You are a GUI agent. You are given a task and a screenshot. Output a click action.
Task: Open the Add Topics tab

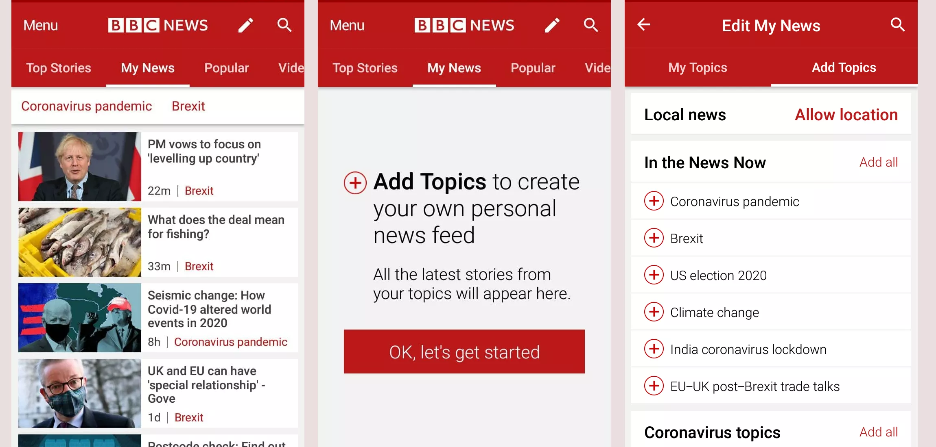[x=844, y=67]
